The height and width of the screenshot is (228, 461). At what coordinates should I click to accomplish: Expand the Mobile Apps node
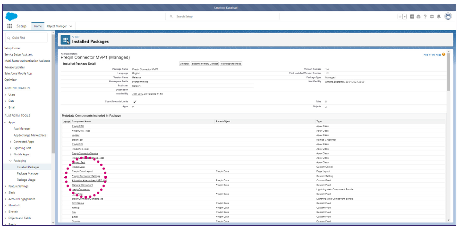coord(10,154)
